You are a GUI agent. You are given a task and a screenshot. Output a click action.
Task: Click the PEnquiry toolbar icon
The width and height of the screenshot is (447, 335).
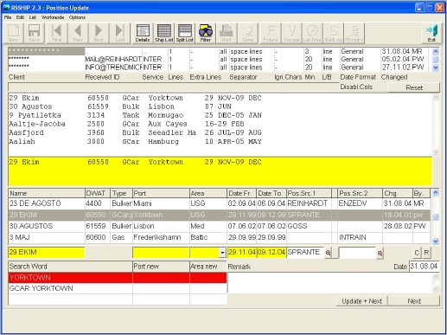(x=354, y=34)
